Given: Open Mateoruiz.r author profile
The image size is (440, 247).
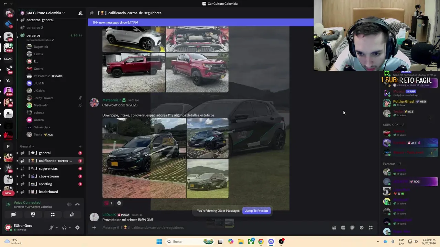Looking at the screenshot, I should tap(112, 100).
